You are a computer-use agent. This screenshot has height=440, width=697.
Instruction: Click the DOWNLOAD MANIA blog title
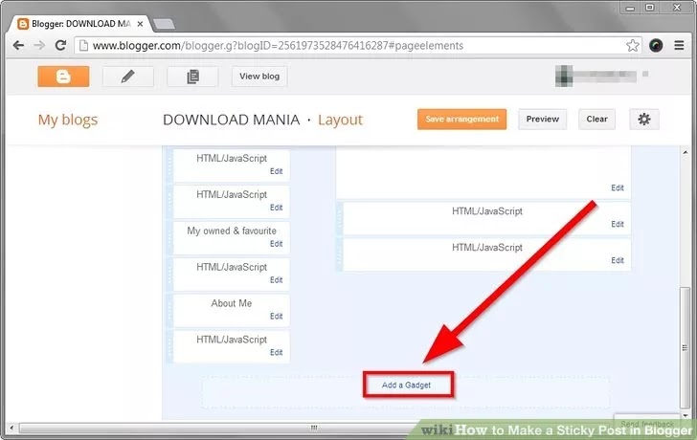click(x=231, y=120)
